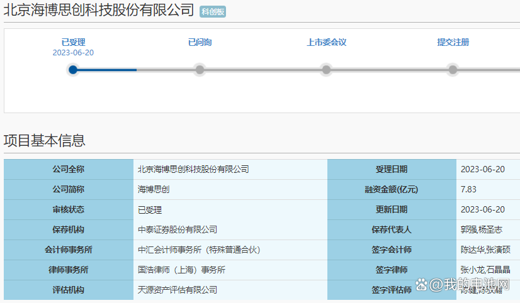
Task: Click the 公司全称 header cell
Action: (69, 169)
